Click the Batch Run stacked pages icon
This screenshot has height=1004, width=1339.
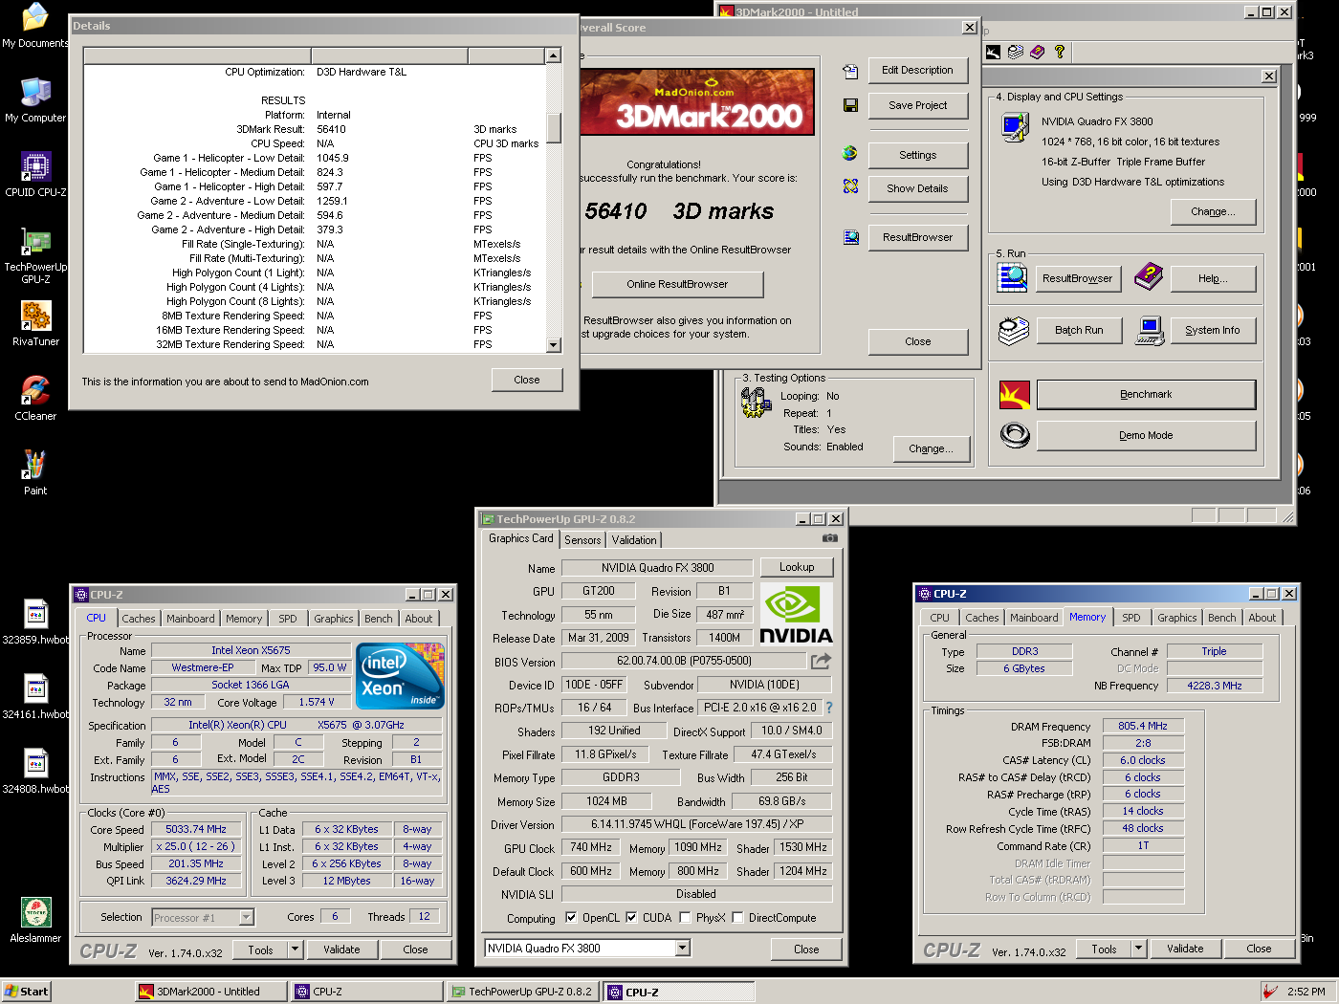pyautogui.click(x=1014, y=330)
